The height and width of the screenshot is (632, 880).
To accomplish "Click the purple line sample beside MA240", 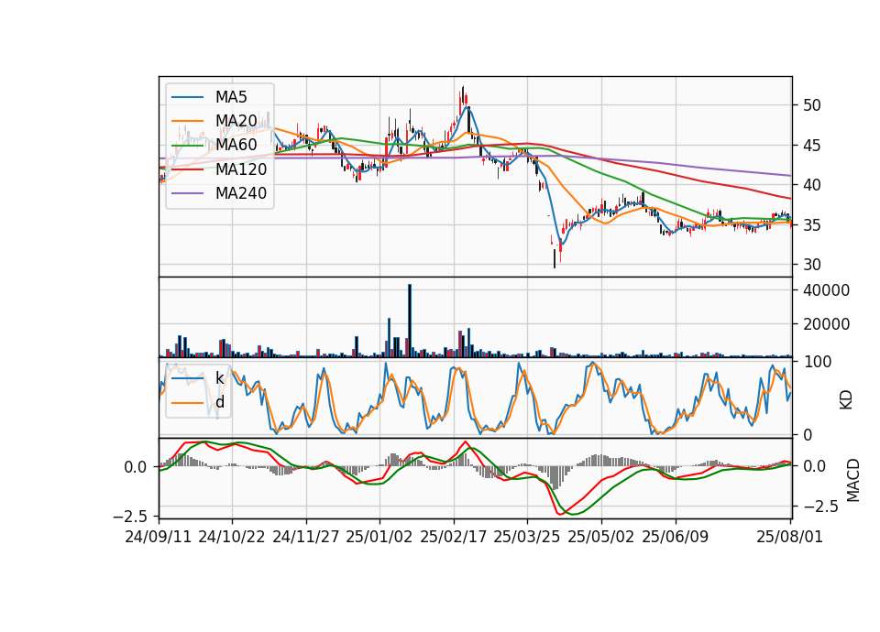I will pyautogui.click(x=187, y=193).
